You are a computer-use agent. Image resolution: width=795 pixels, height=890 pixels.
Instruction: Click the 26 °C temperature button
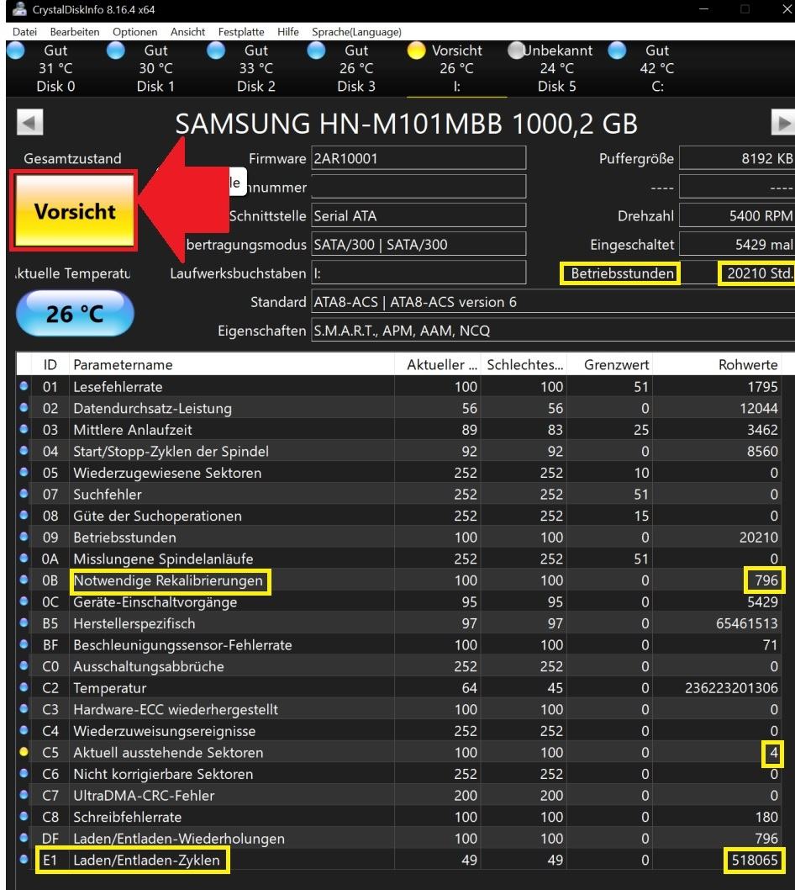[x=75, y=313]
